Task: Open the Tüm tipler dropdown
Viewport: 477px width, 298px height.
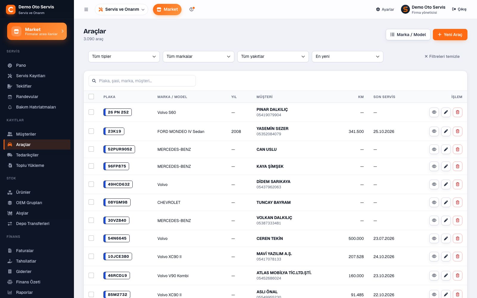Action: pos(124,57)
